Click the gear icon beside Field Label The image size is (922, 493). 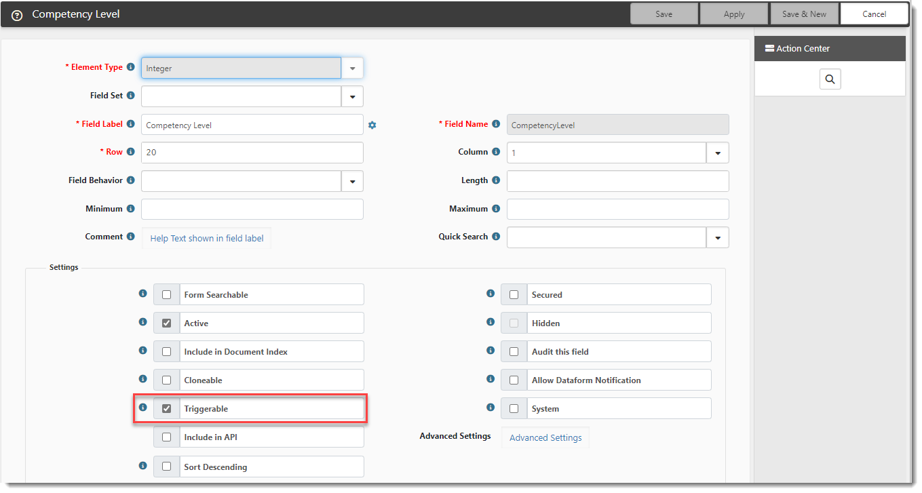point(372,125)
